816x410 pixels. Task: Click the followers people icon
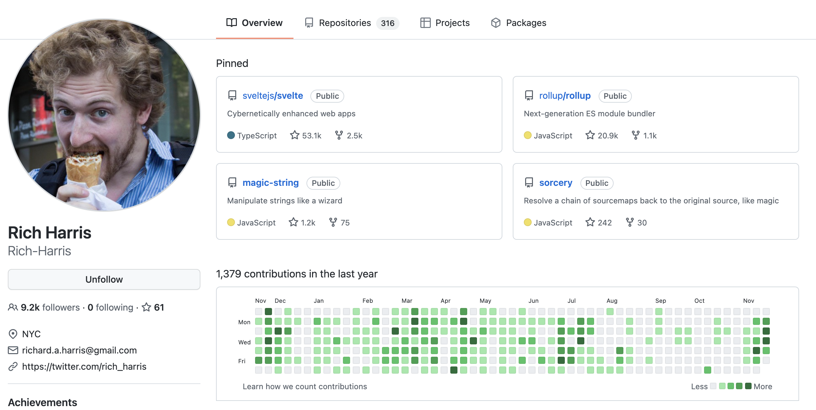[x=13, y=307]
